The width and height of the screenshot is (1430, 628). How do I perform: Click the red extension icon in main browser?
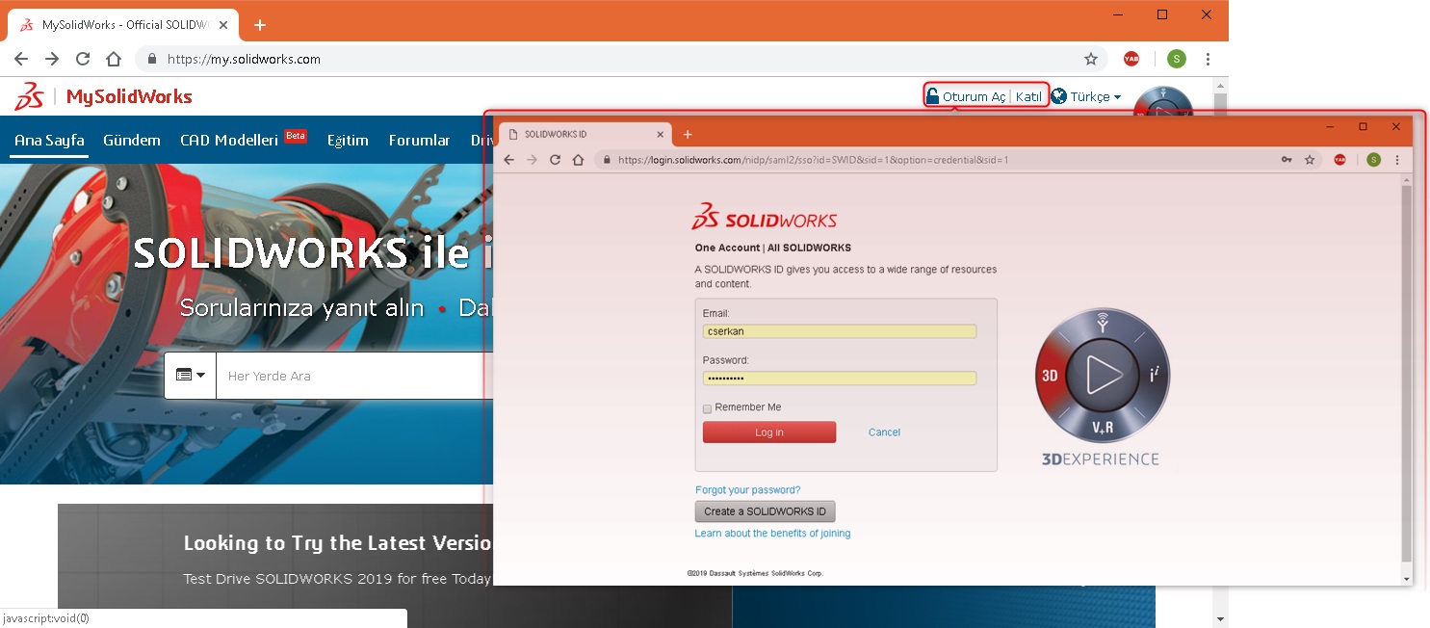(1131, 59)
